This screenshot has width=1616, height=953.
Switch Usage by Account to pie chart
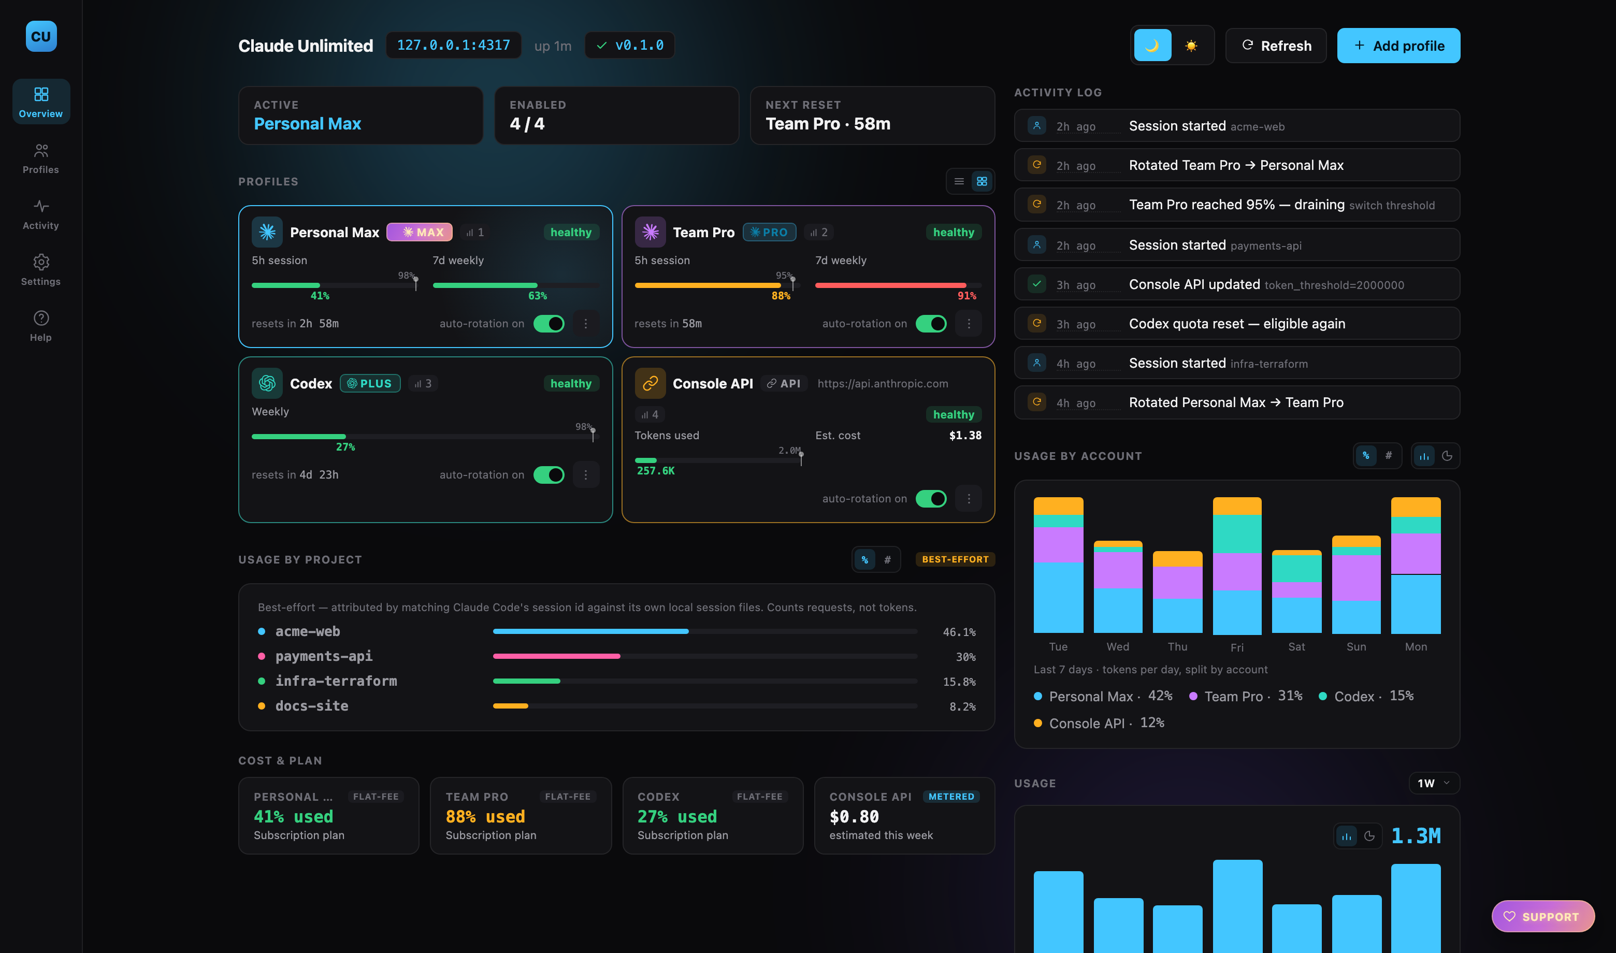1447,456
